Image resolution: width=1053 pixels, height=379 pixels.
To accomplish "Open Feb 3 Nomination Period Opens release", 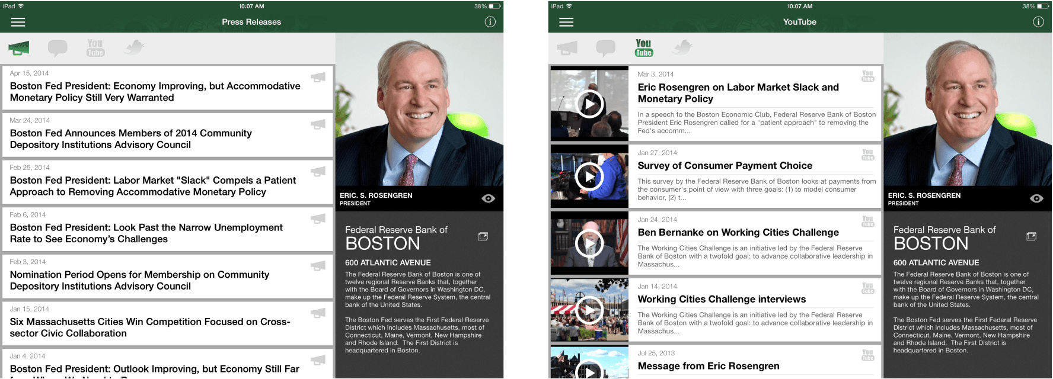I will [x=168, y=277].
